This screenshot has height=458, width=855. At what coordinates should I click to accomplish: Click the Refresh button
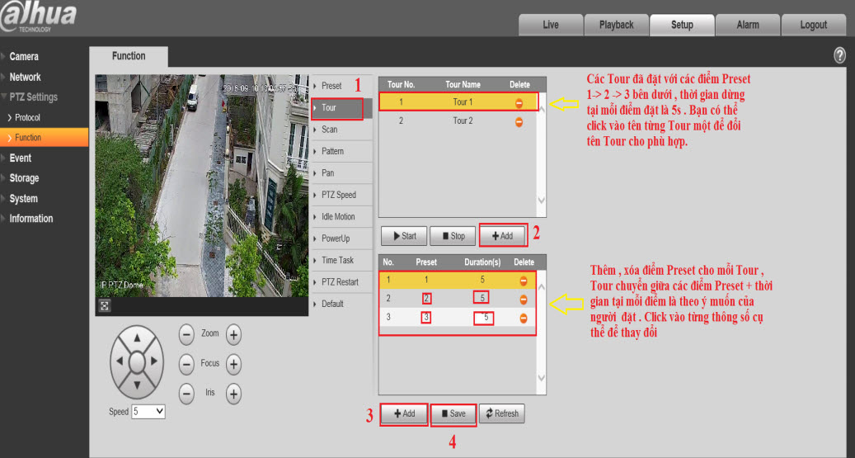point(501,413)
